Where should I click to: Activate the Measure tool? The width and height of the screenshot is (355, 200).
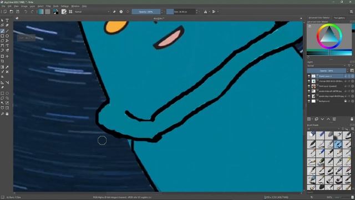point(7,83)
